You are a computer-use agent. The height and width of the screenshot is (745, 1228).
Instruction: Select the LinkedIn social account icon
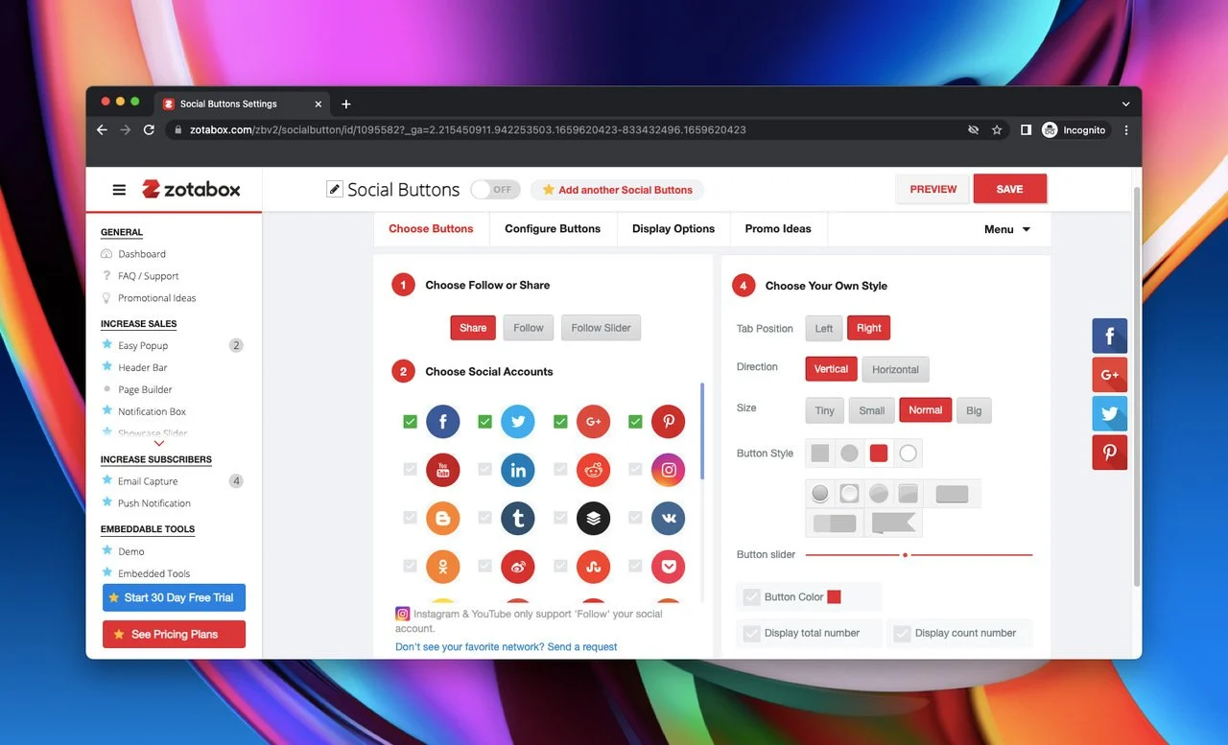coord(518,470)
